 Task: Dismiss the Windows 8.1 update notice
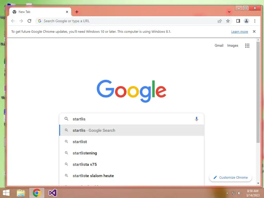254,31
